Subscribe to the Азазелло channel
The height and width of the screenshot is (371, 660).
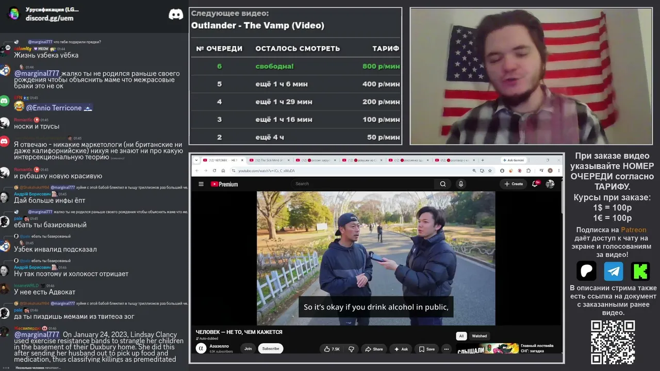[271, 349]
